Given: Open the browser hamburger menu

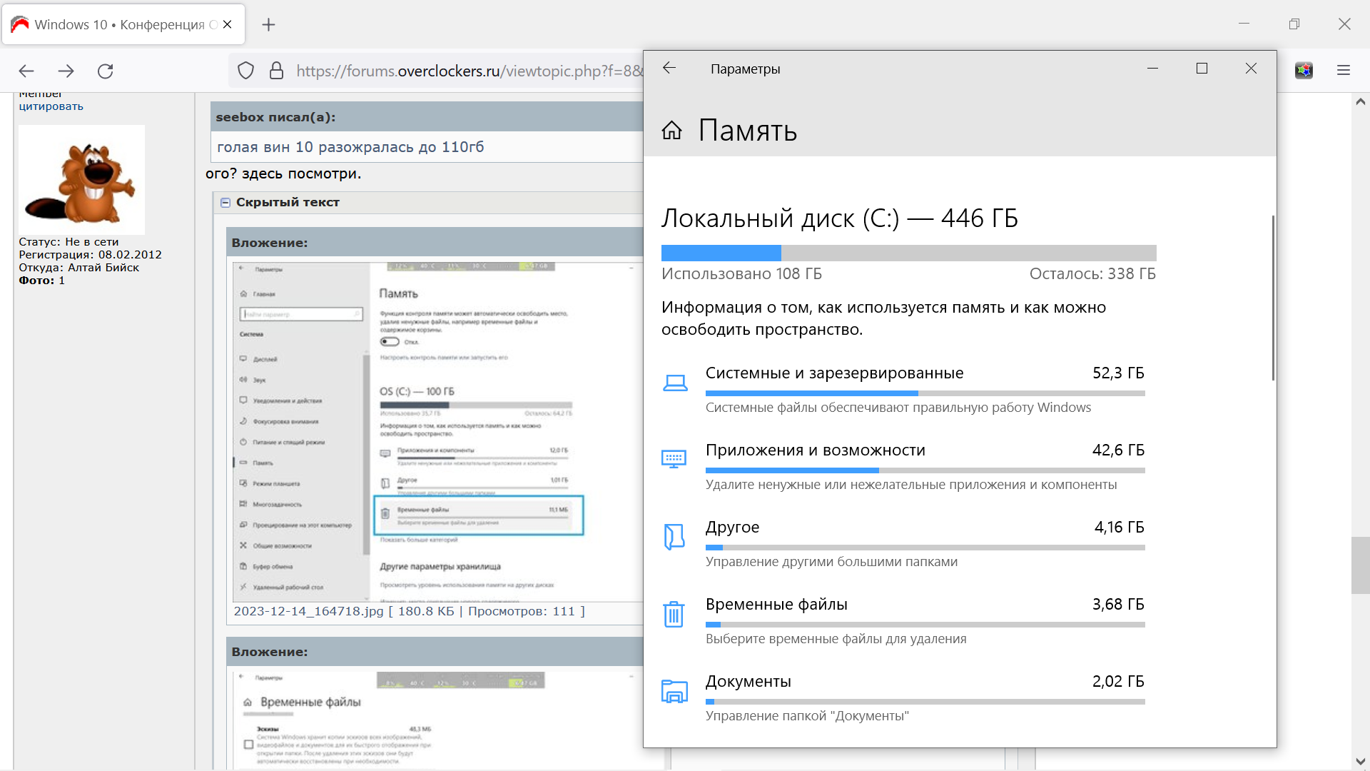Looking at the screenshot, I should [1344, 70].
